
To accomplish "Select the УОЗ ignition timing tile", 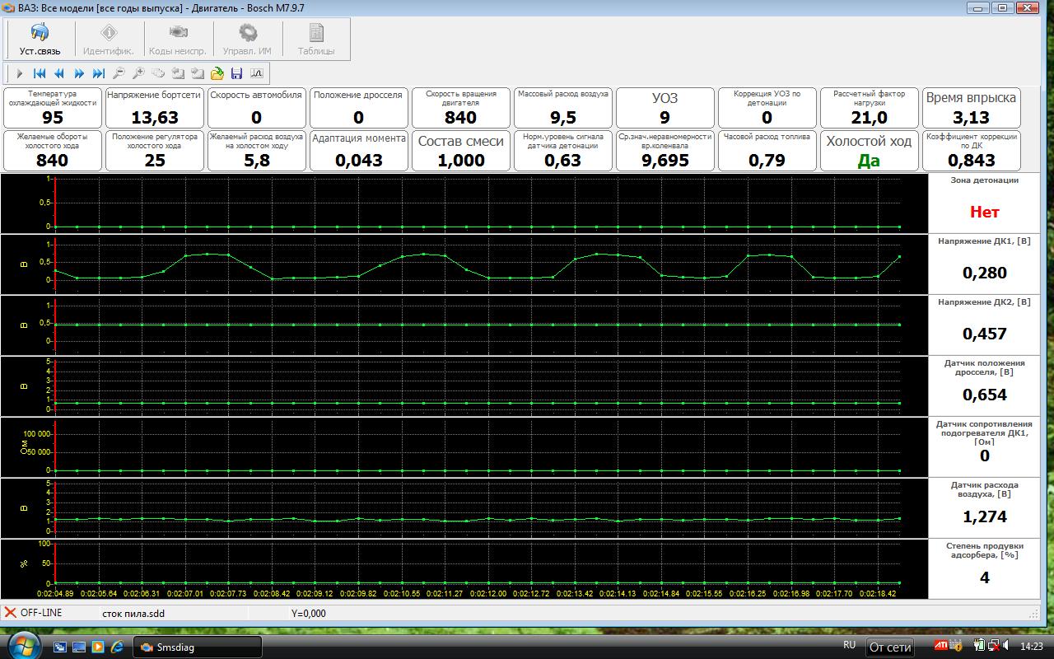I will coord(665,108).
